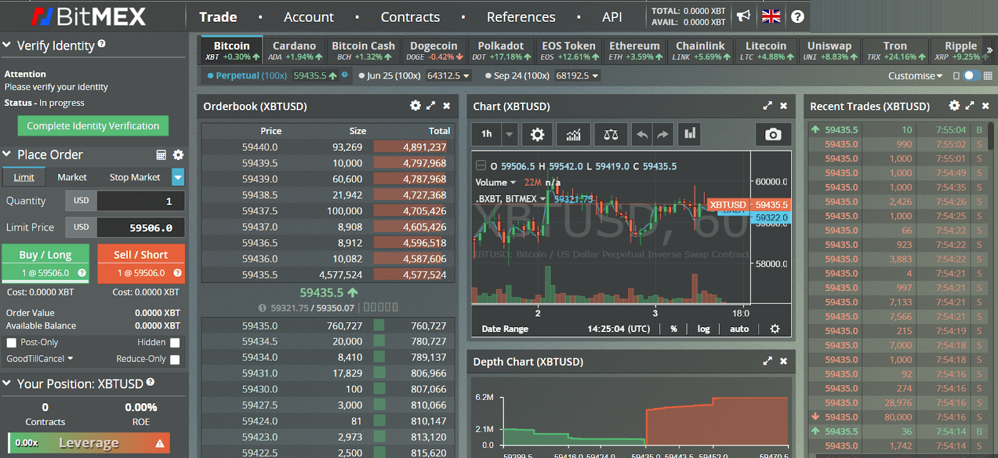Open the Sep 24 price 68192.5 dropdown
The image size is (998, 458).
tap(577, 75)
